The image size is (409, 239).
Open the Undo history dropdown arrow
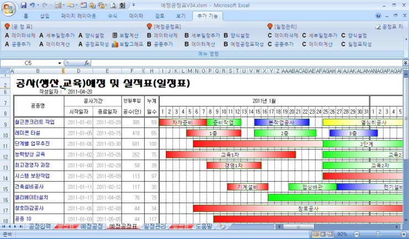tap(38, 5)
